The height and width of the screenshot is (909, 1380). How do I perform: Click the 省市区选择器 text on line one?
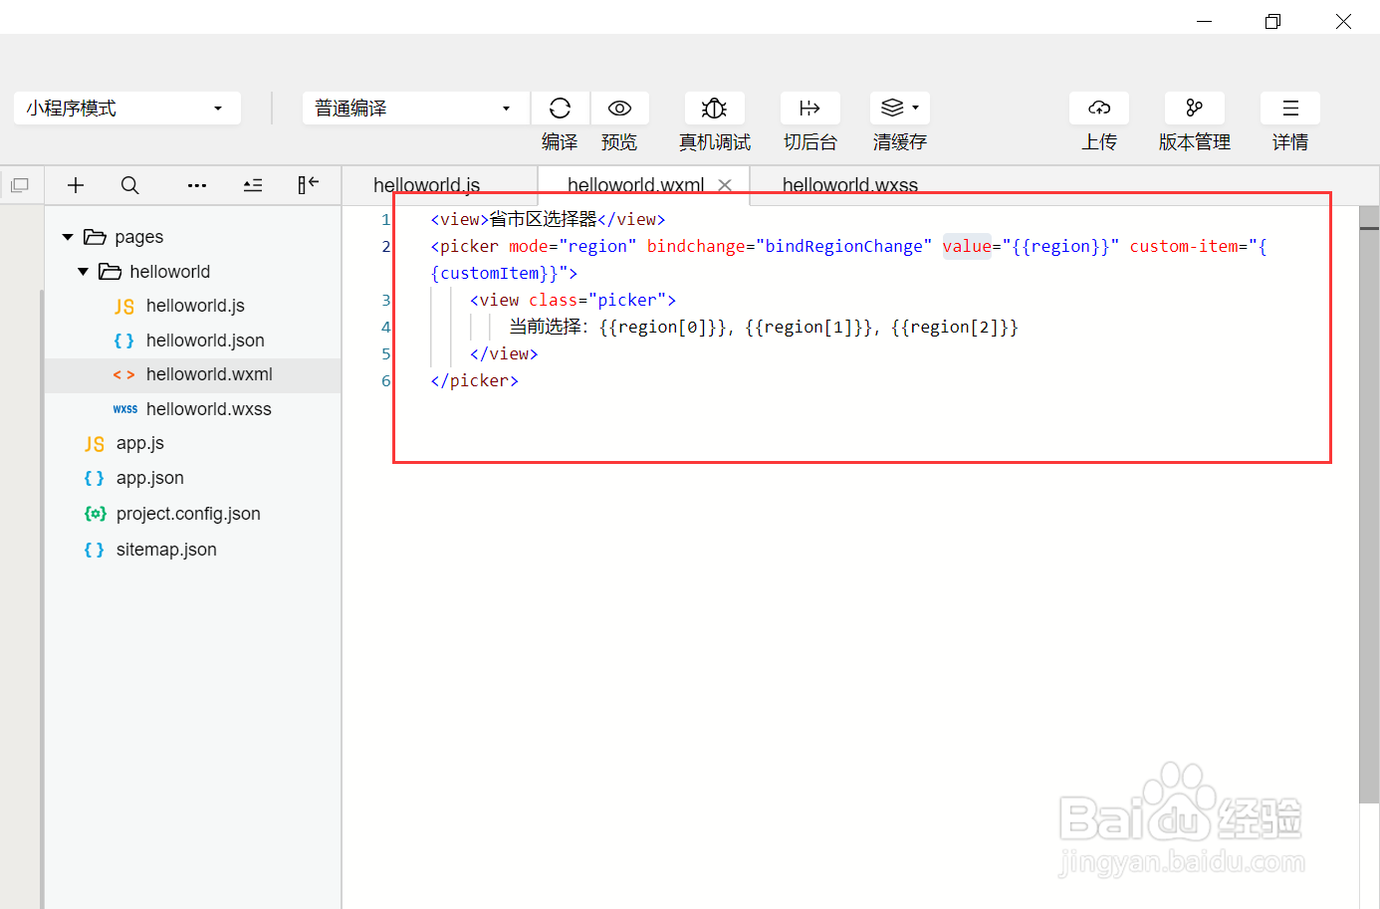coord(543,219)
